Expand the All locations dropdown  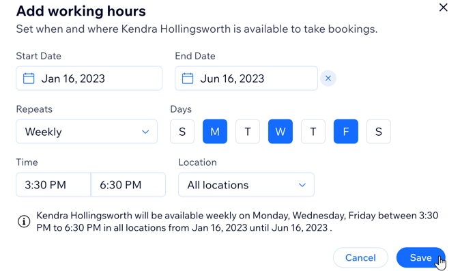coord(246,184)
